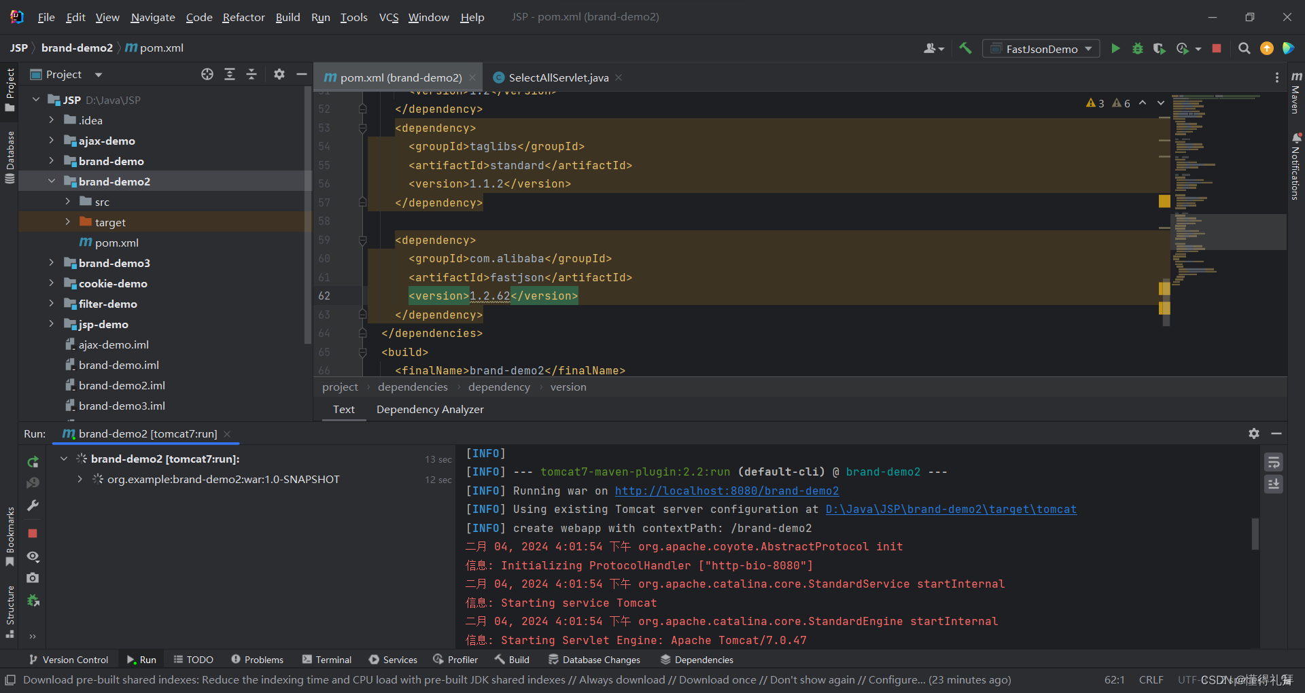
Task: Click the Build Project hammer icon
Action: coord(965,48)
